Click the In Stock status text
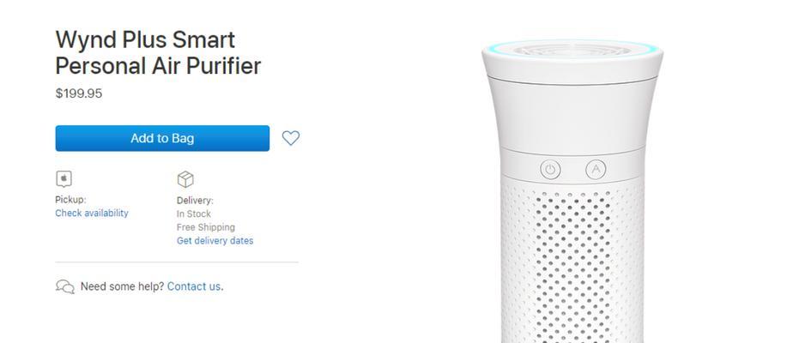 194,214
